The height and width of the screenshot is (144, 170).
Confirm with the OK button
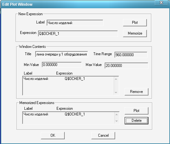(x=53, y=135)
